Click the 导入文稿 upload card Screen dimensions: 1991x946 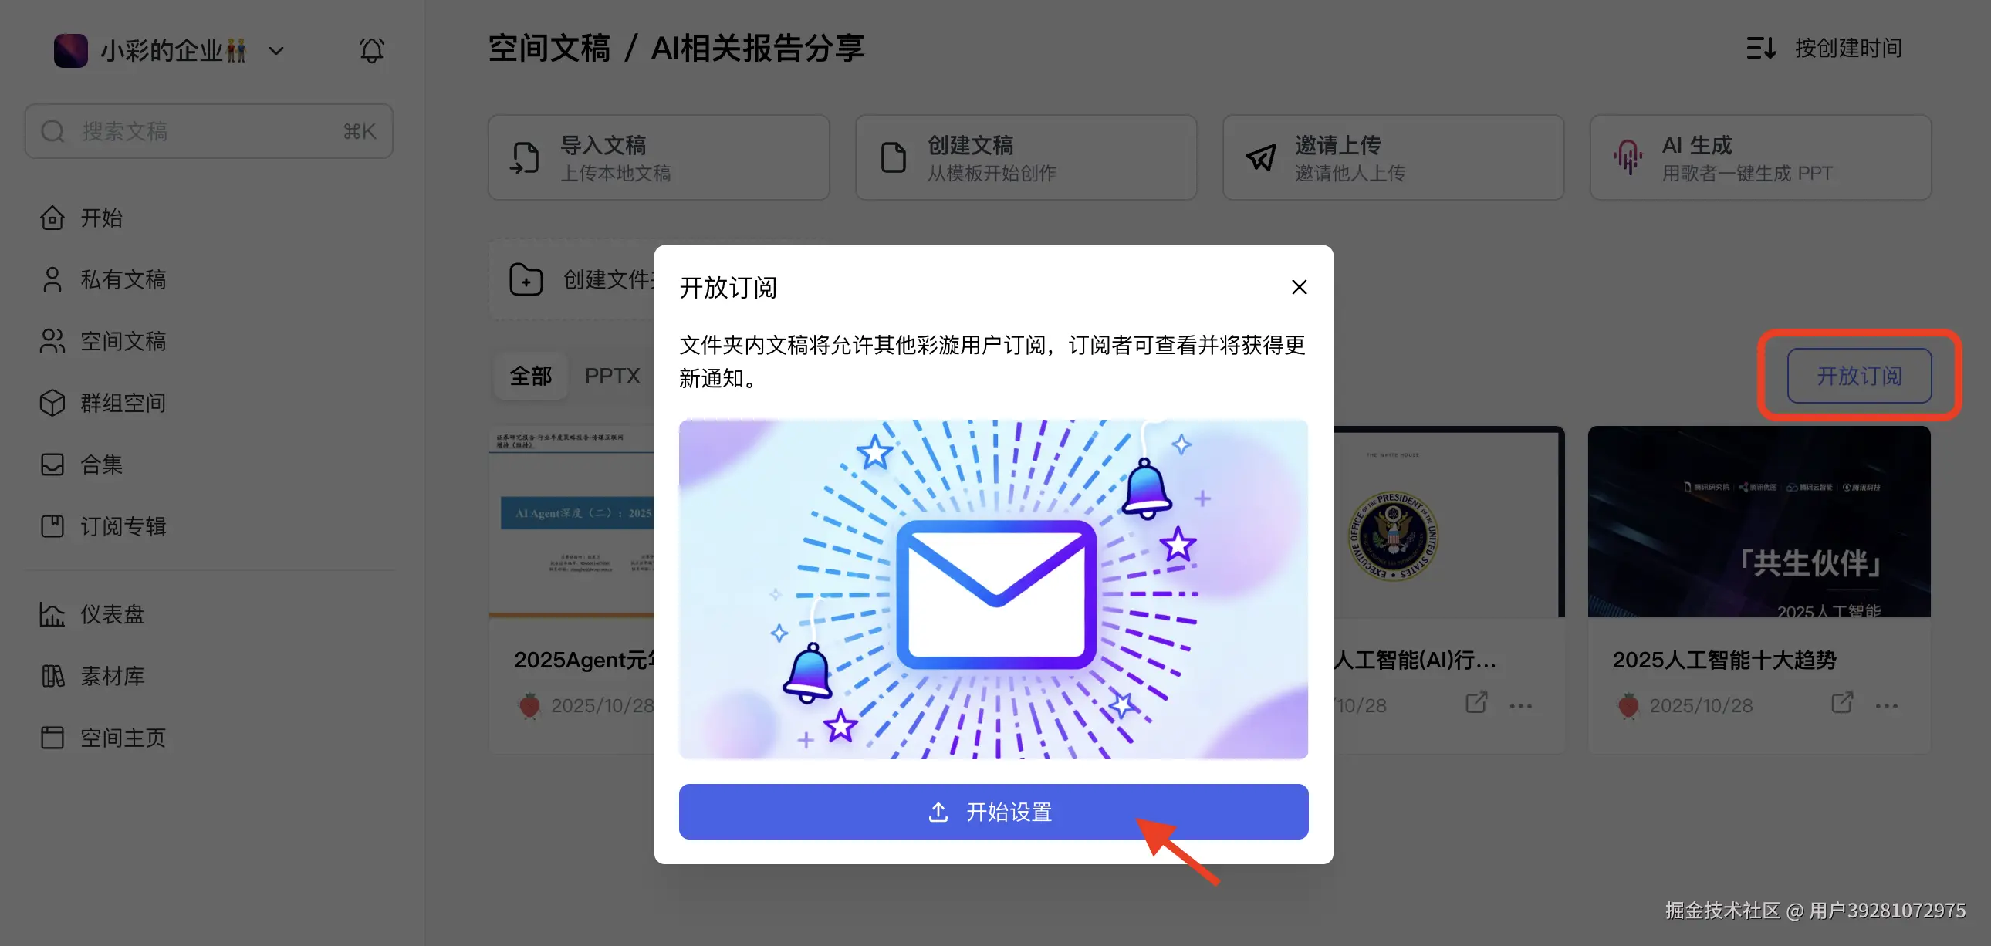click(658, 157)
